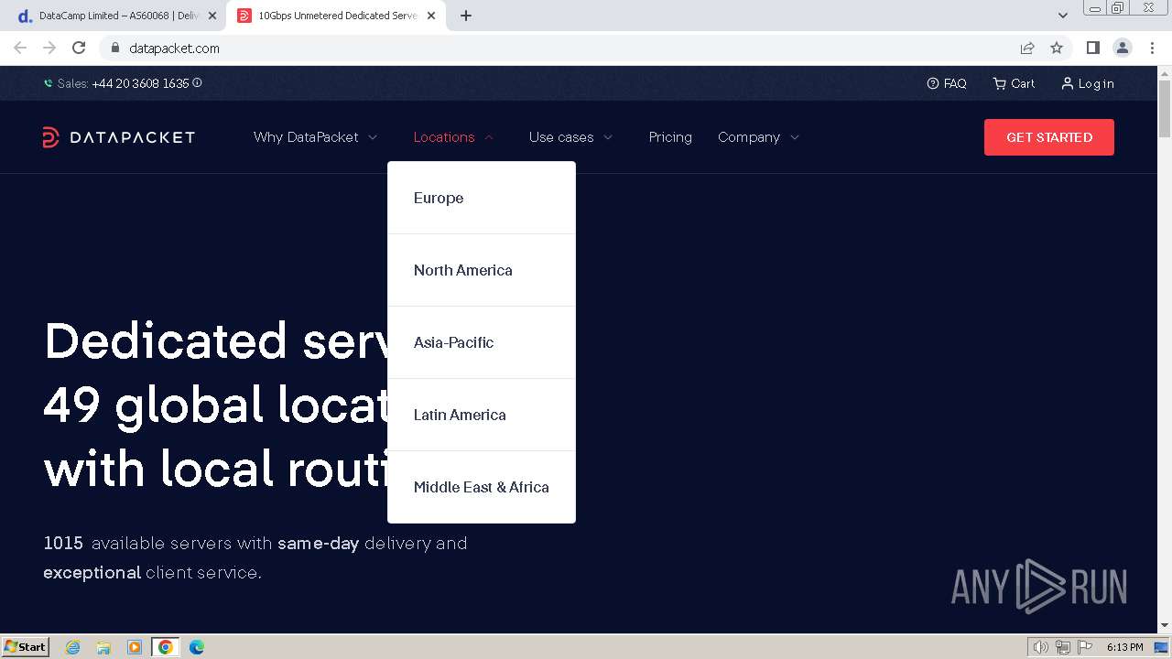Viewport: 1172px width, 659px height.
Task: Click the Action Center flag icon
Action: 1085,647
